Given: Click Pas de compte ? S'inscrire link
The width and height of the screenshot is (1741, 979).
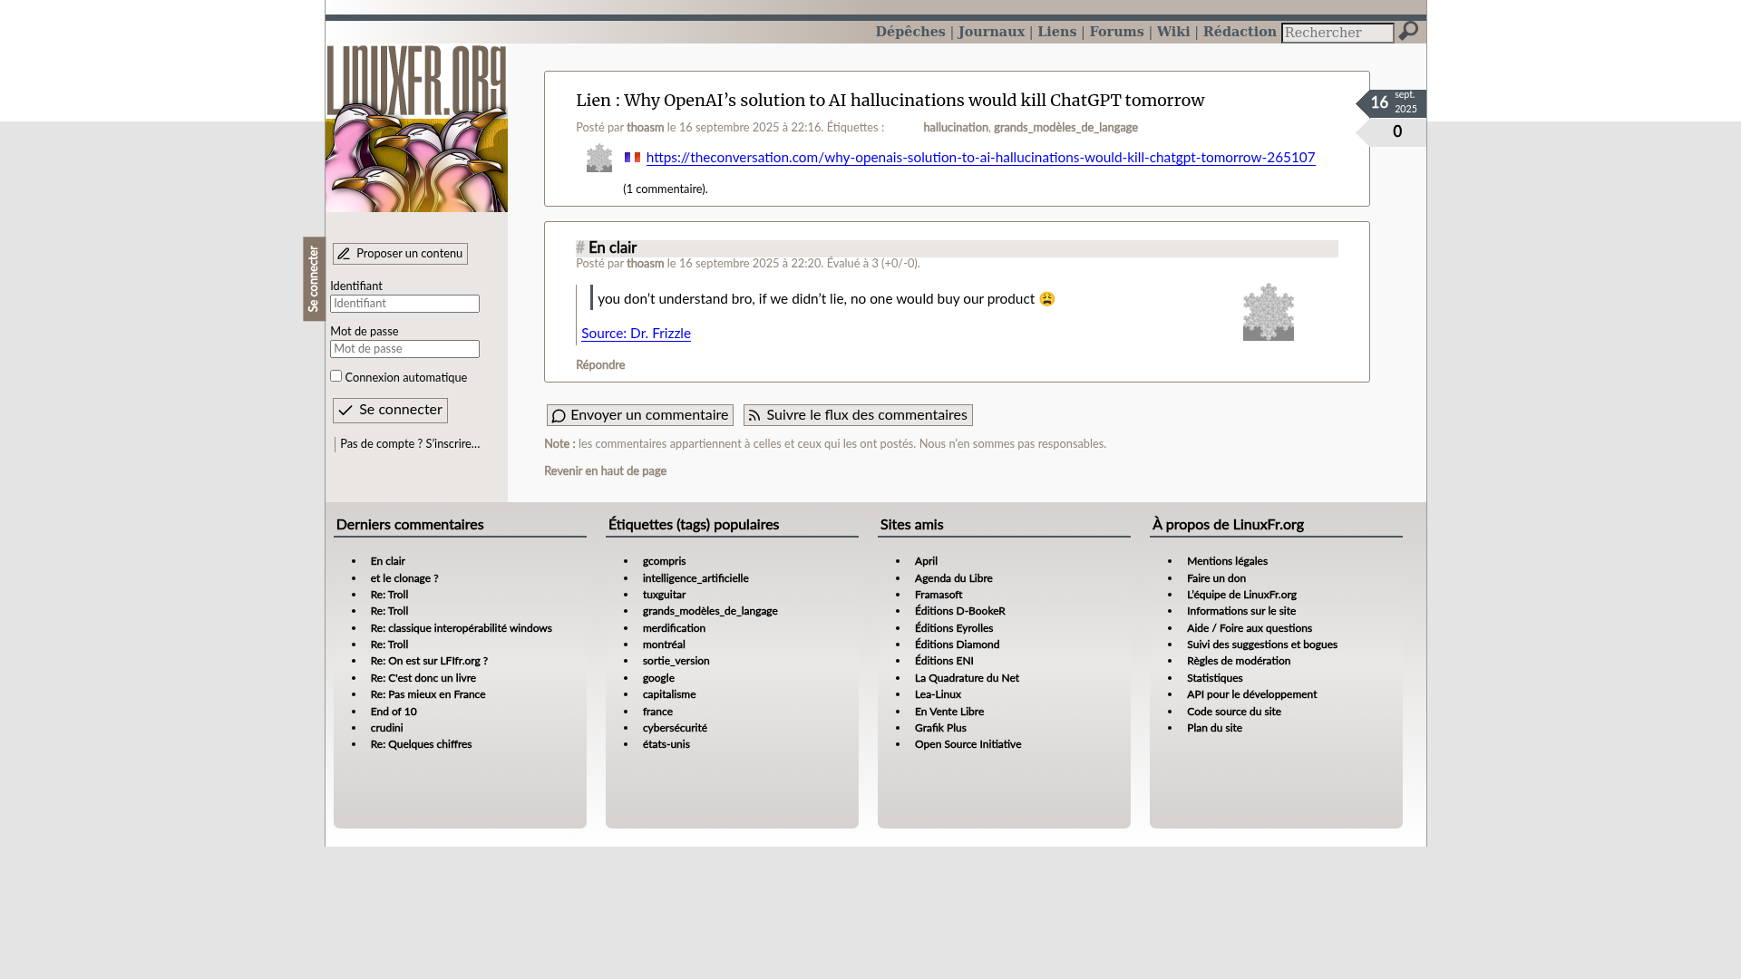Looking at the screenshot, I should tap(410, 444).
